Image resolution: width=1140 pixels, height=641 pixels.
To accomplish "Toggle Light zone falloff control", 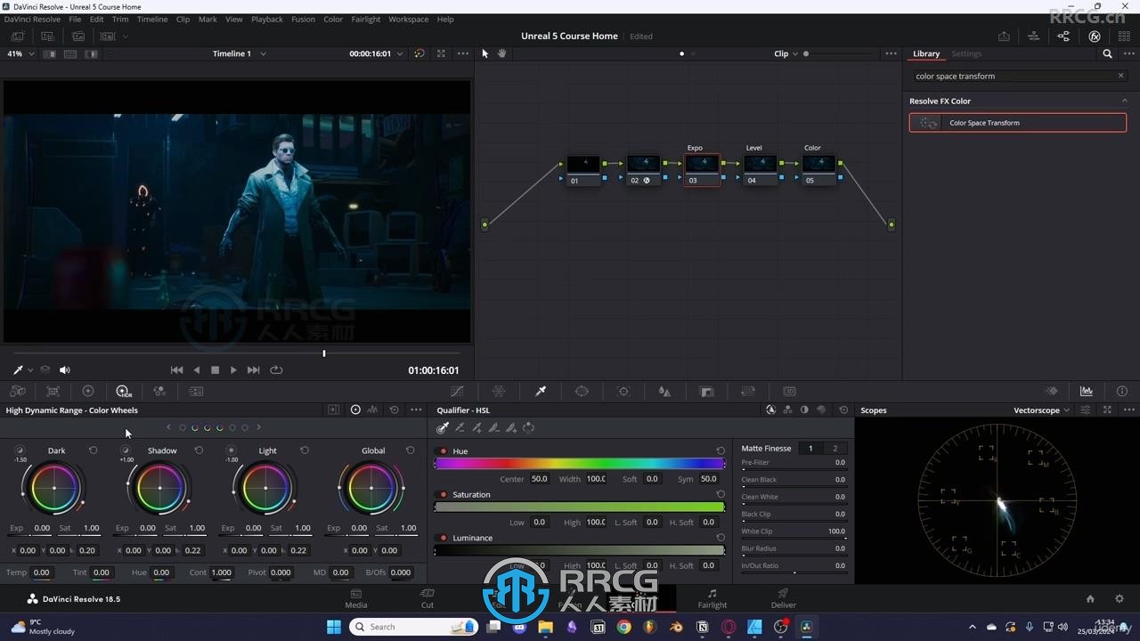I will tap(231, 450).
